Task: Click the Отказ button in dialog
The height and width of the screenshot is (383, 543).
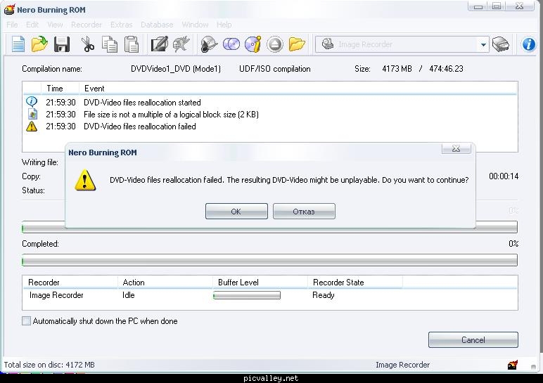Action: point(304,212)
